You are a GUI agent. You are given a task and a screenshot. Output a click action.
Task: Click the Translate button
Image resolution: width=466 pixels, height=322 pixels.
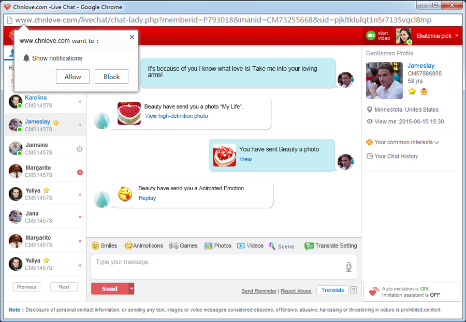pyautogui.click(x=332, y=290)
